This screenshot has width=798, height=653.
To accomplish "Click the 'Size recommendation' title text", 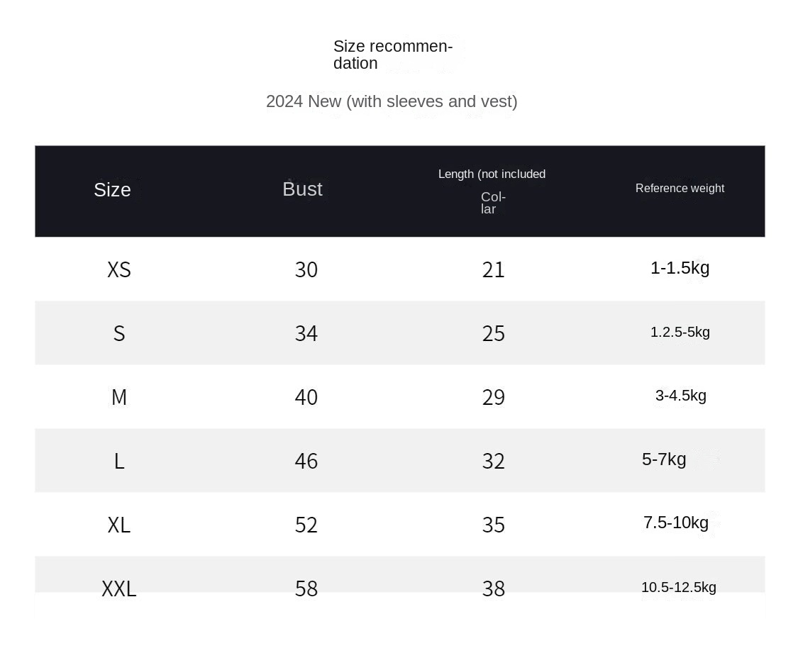I will pyautogui.click(x=392, y=55).
